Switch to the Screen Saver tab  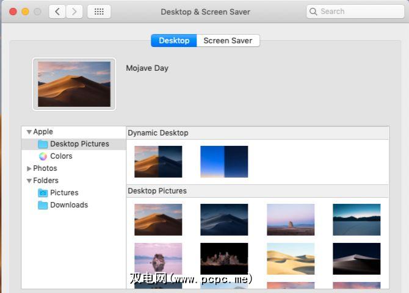pyautogui.click(x=228, y=41)
